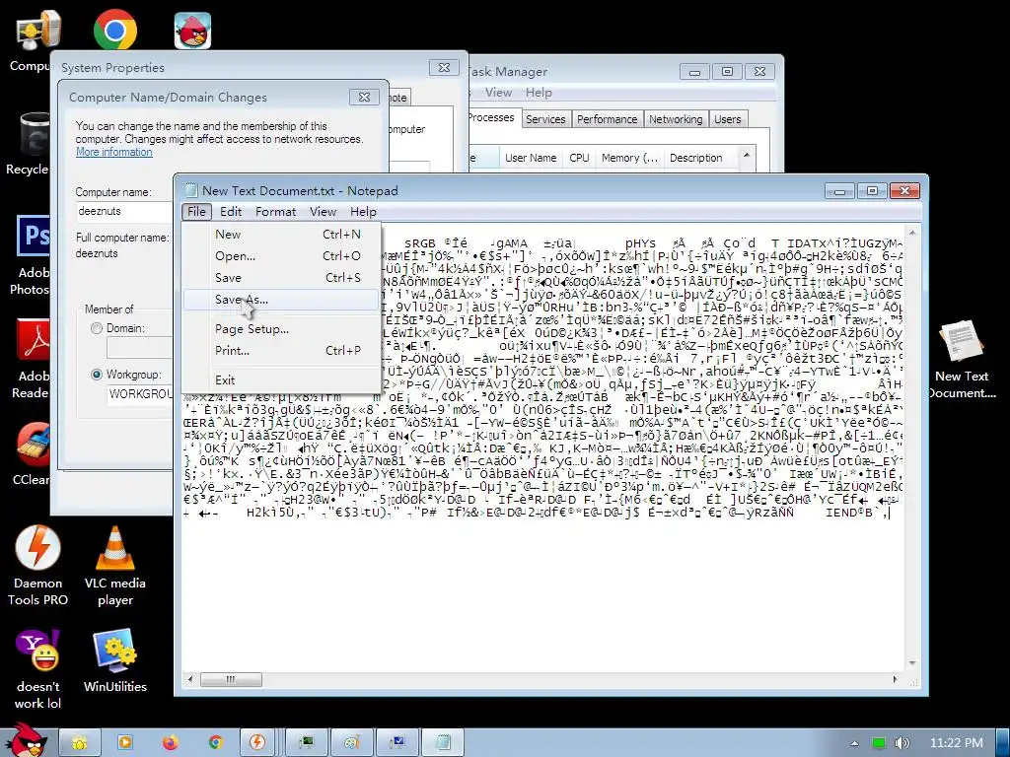
Task: Switch to System Properties taskbar button
Action: click(x=397, y=743)
